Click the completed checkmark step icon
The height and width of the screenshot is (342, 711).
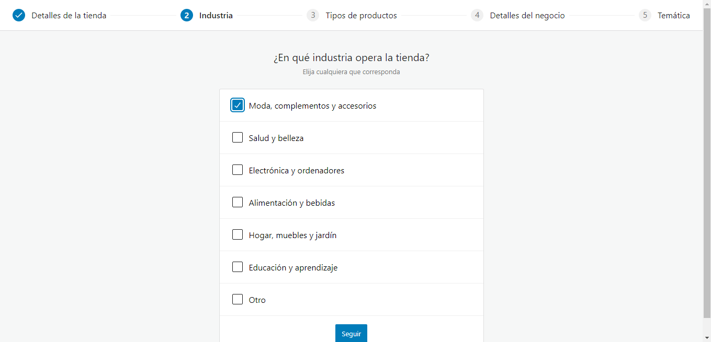coord(19,15)
